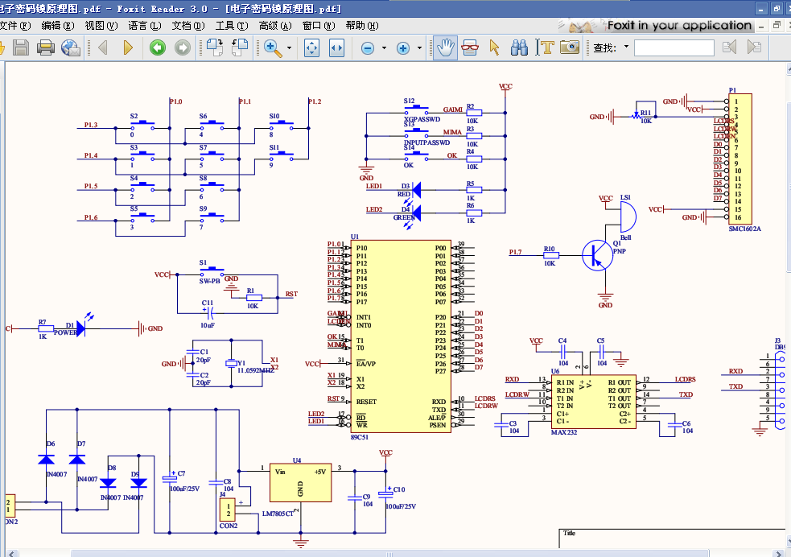
Task: Click the text viewer glasses icon
Action: pos(470,48)
